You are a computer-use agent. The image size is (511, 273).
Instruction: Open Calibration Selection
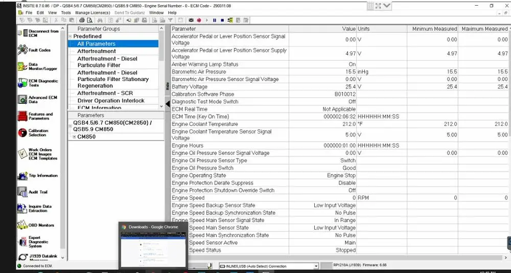tap(33, 132)
